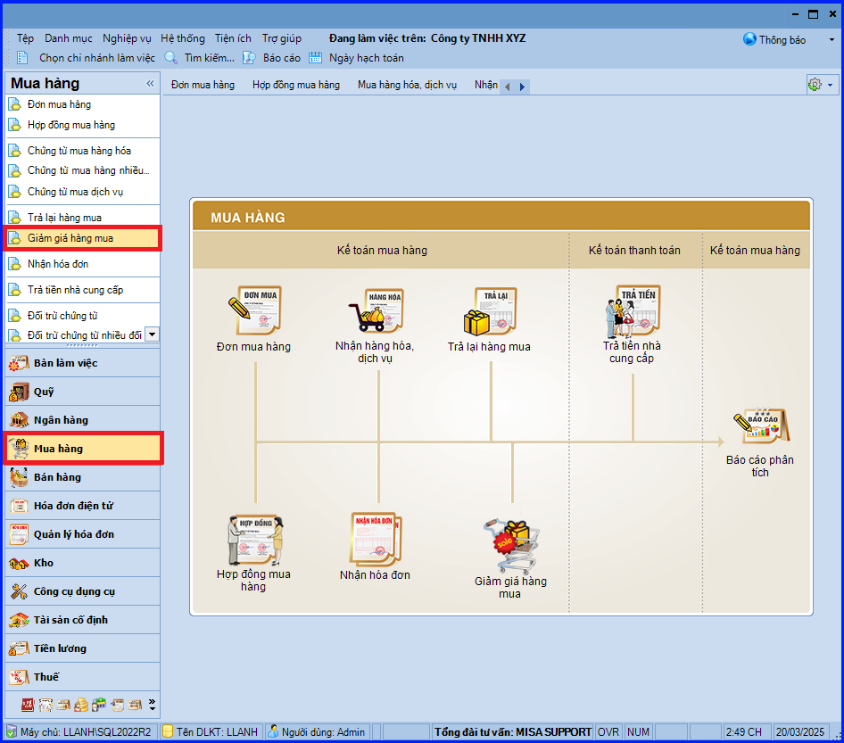Select Trả tiền nhà cung cấp in sidebar list
844x743 pixels.
point(75,290)
